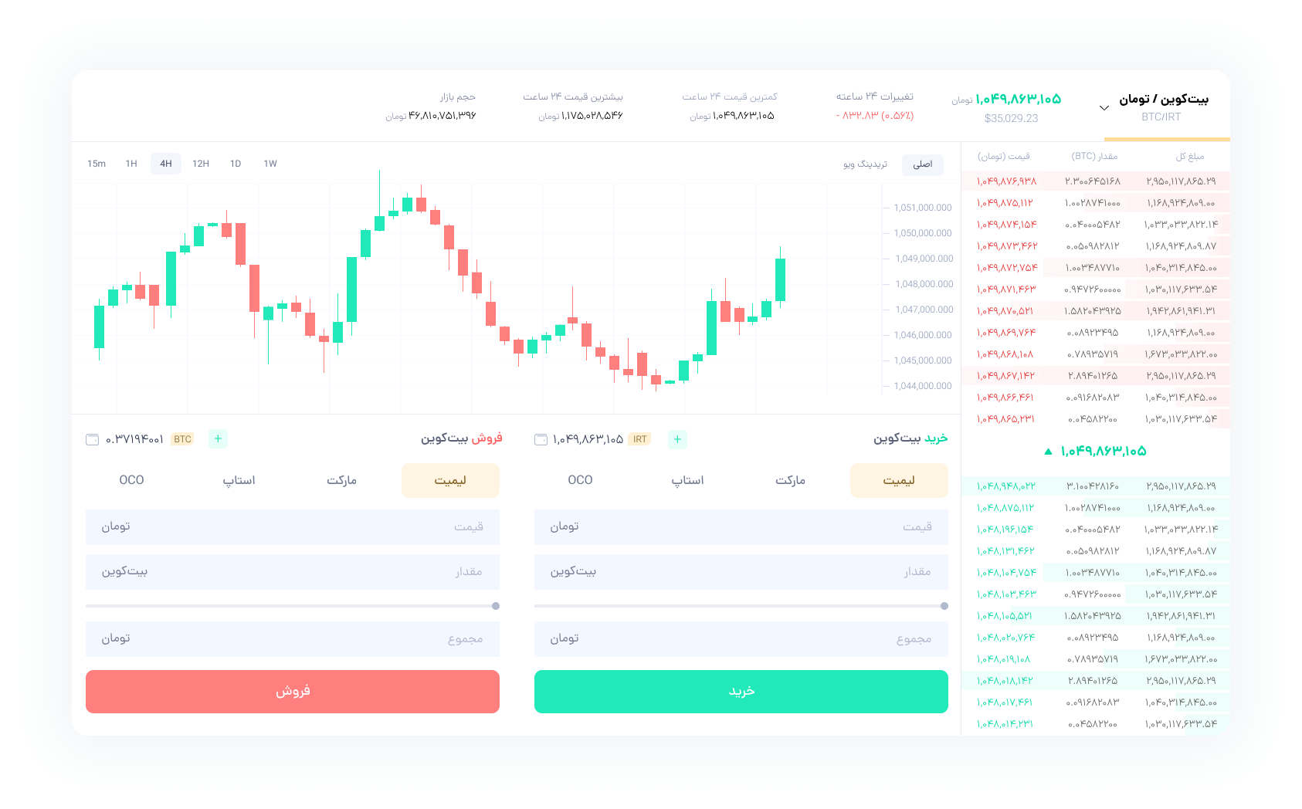Click the قیمت (تومان) column header

1004,156
